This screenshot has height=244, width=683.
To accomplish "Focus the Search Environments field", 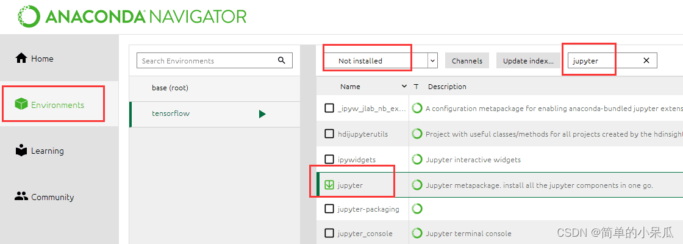I will [x=214, y=60].
